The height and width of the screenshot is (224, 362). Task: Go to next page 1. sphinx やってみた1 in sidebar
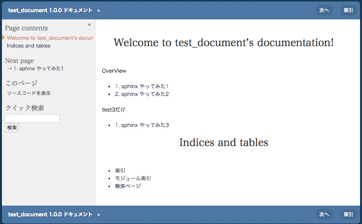[x=36, y=68]
